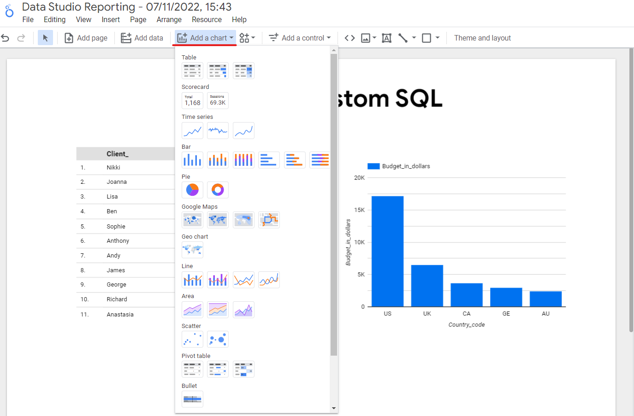This screenshot has height=416, width=634.
Task: Click the Redo arrow in the toolbar
Action: pos(21,38)
